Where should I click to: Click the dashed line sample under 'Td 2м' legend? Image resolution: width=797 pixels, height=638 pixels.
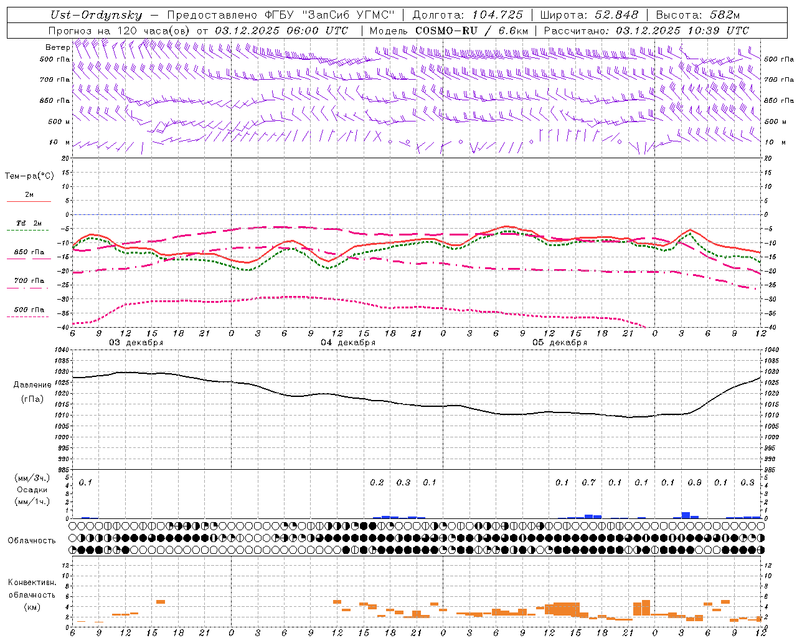click(27, 230)
